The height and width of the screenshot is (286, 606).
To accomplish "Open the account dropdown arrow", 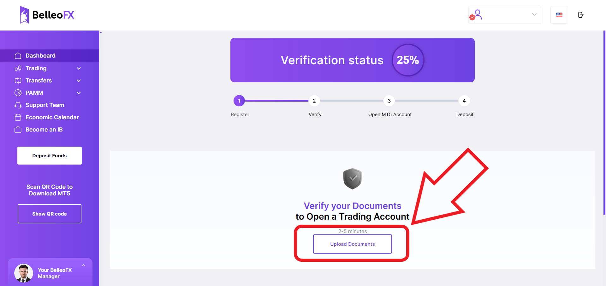I will (534, 14).
